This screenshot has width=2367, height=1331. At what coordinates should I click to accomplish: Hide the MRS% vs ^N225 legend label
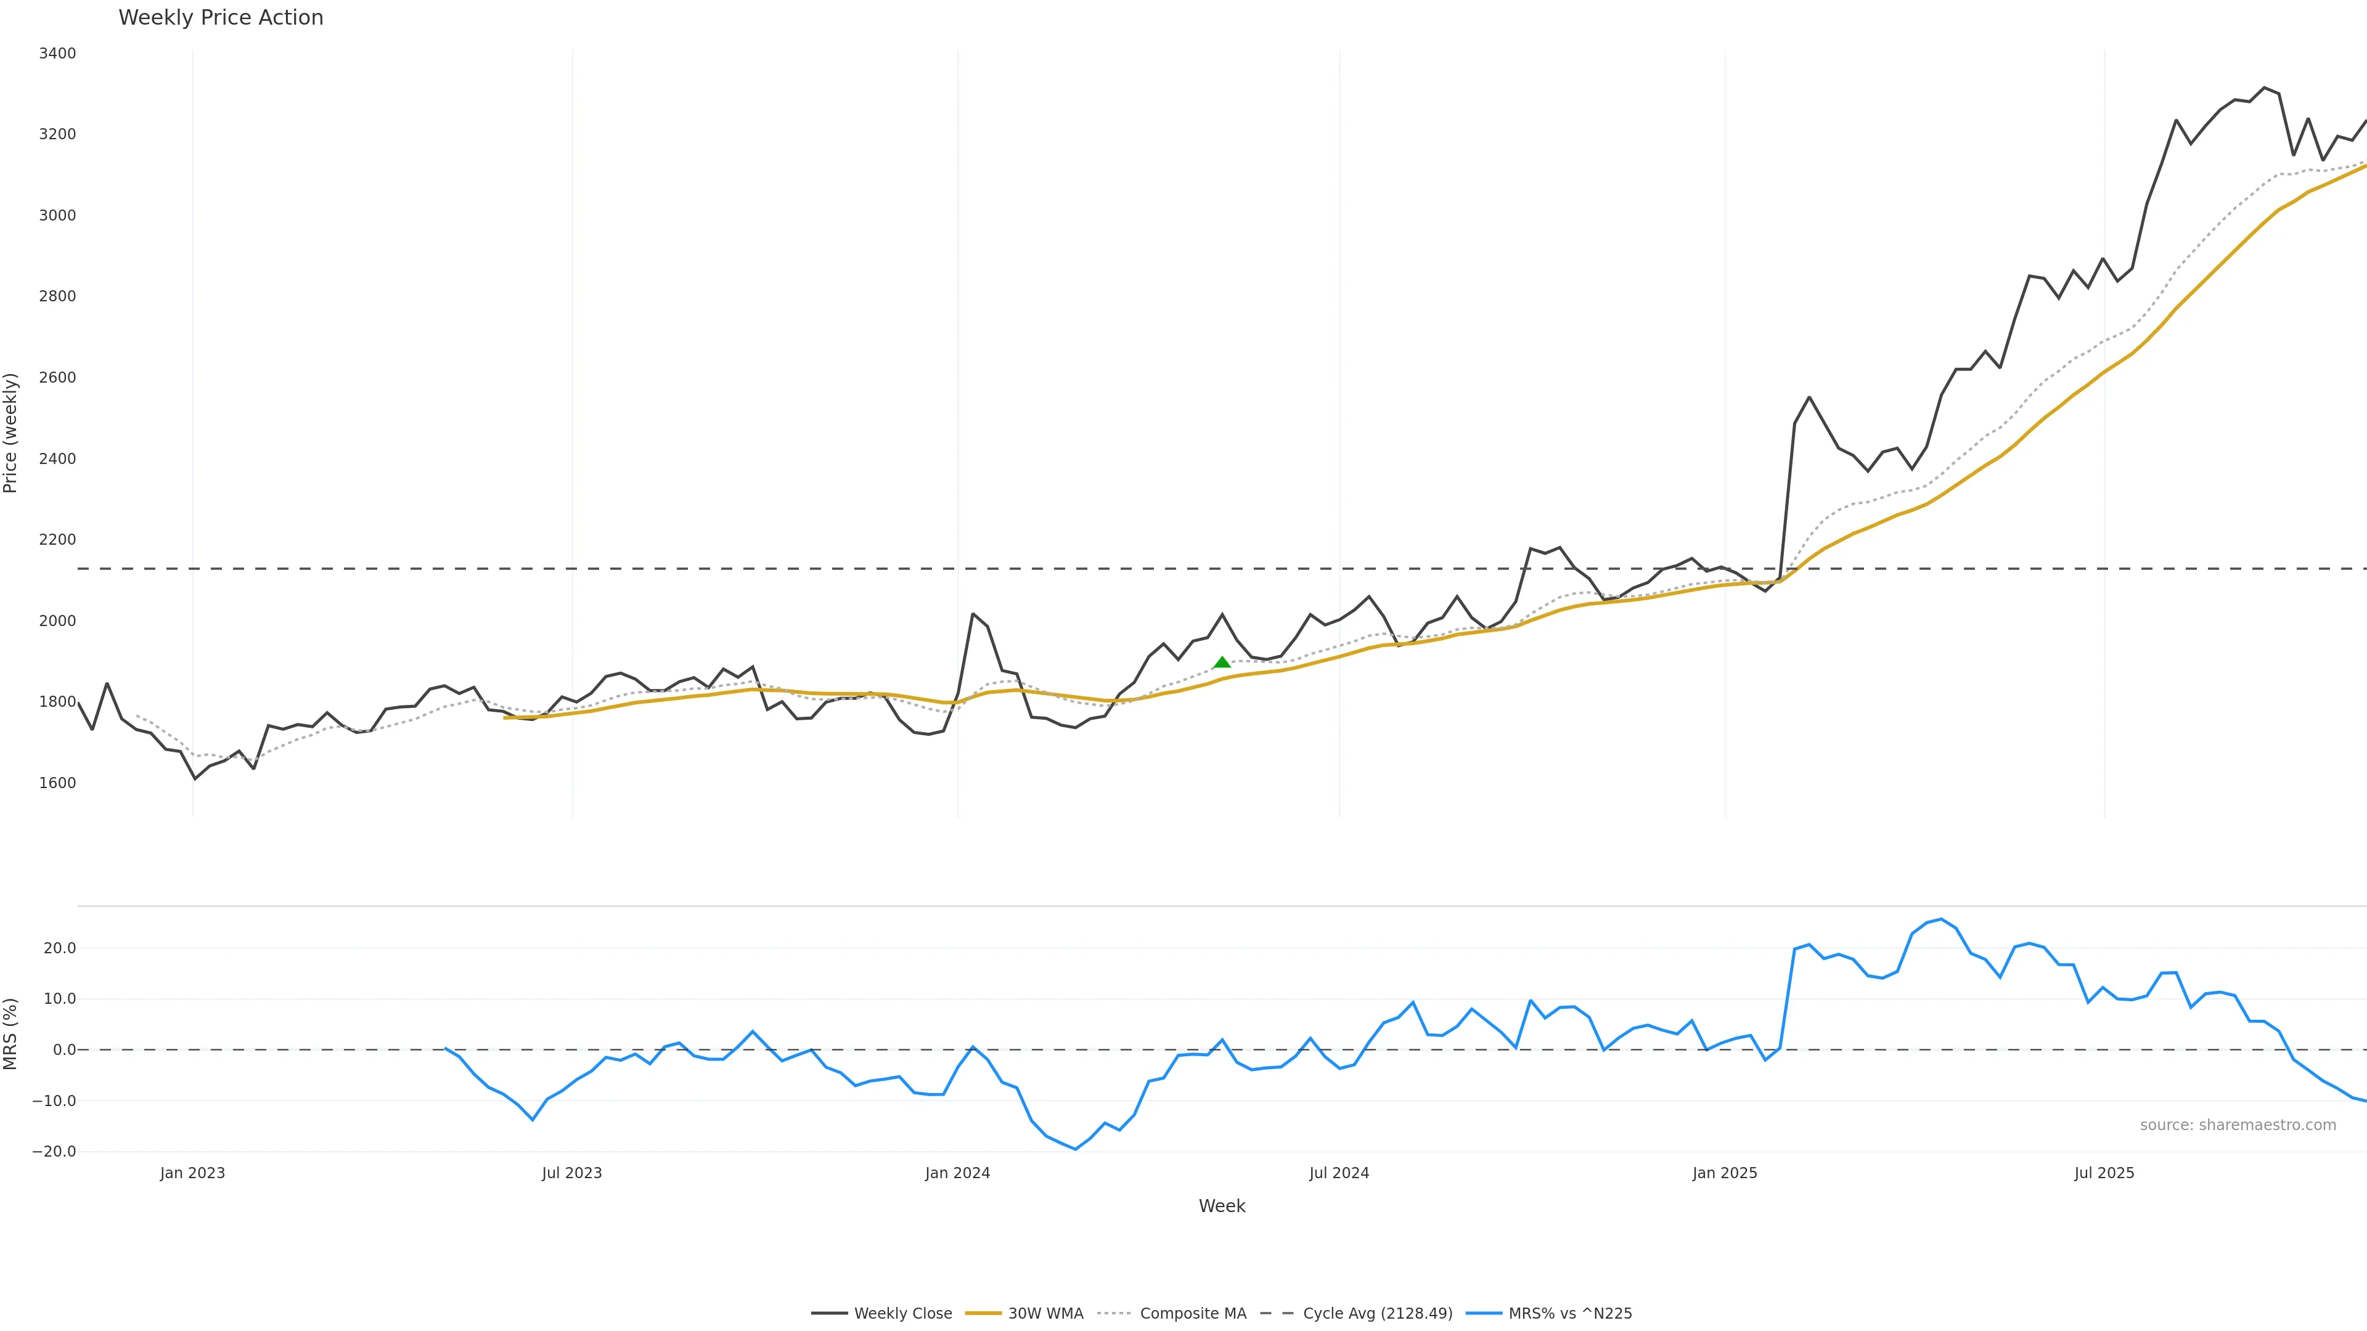coord(1571,1314)
